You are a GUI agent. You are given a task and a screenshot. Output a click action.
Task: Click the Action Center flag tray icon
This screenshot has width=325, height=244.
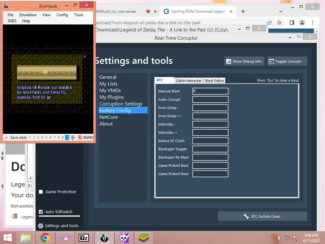[x=295, y=238]
